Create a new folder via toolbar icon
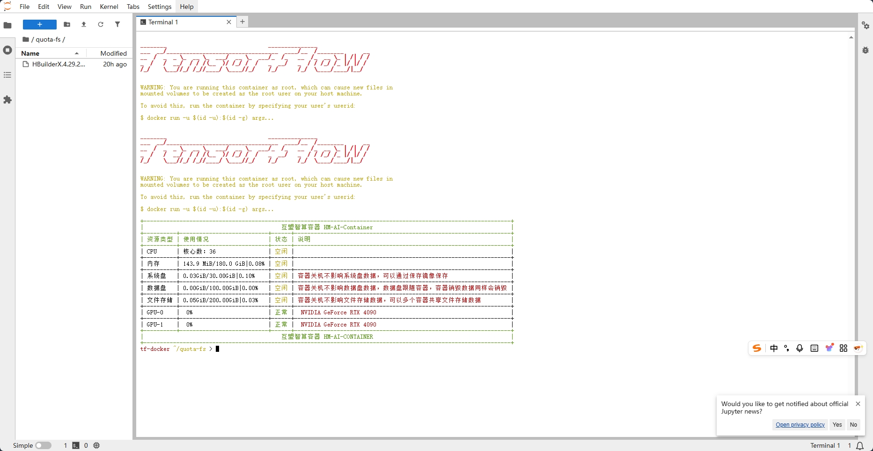Image resolution: width=873 pixels, height=451 pixels. point(67,24)
